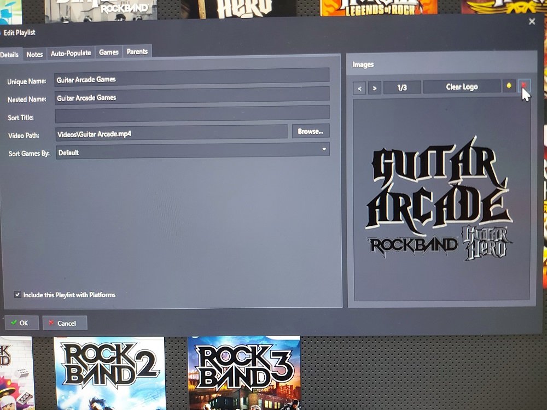Select the Video Path text field
This screenshot has width=547, height=410.
click(x=172, y=133)
